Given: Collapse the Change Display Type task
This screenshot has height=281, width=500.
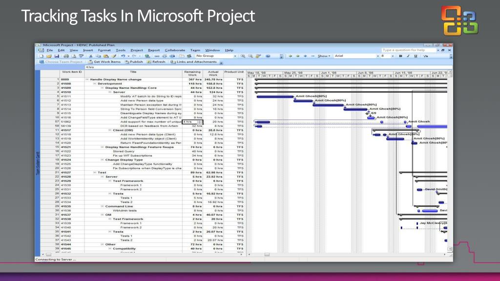Looking at the screenshot, I should [103, 160].
